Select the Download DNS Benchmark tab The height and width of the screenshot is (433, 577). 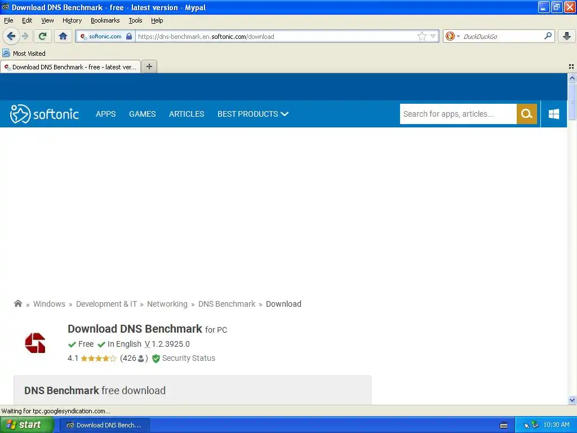tap(70, 67)
